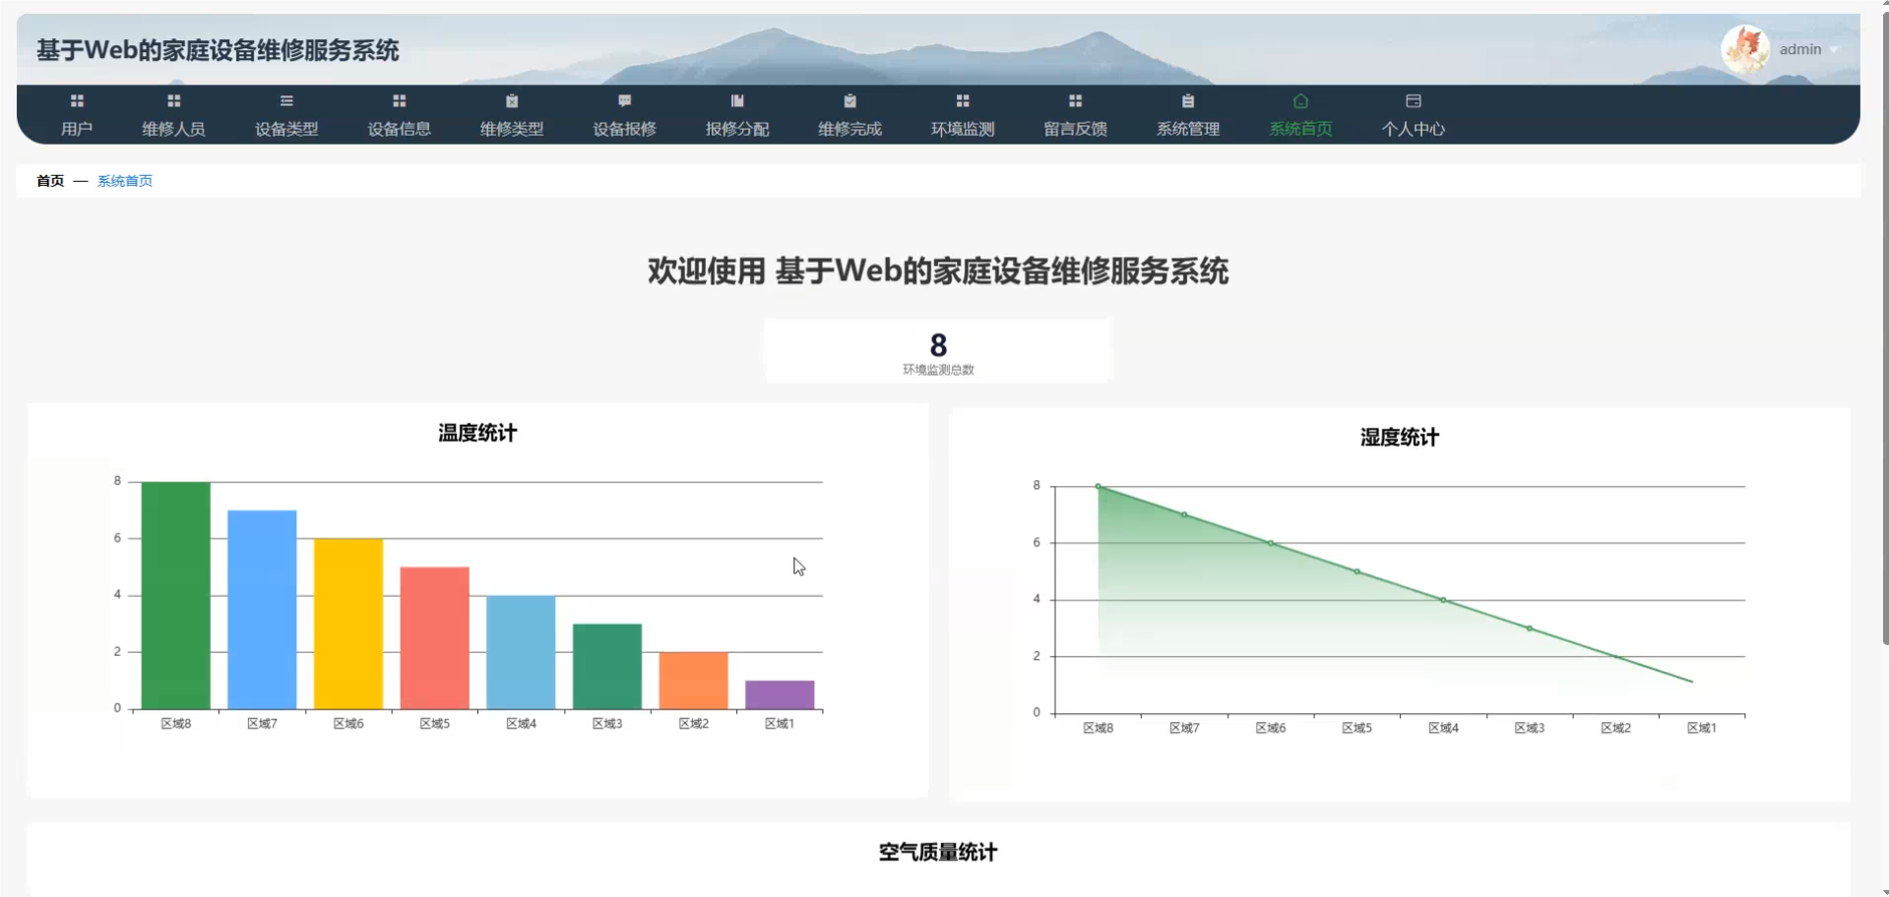1889x897 pixels.
Task: Click the 系统首页 home icon
Action: tap(1300, 100)
